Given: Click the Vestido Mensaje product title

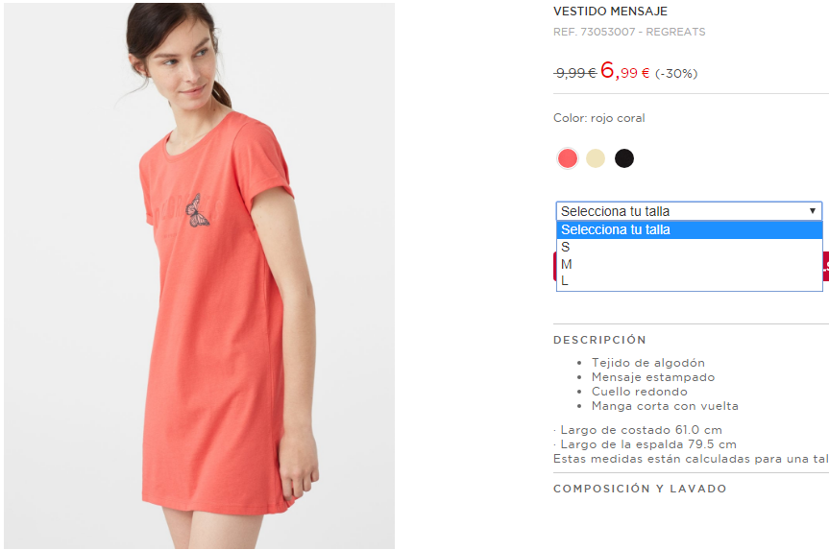Looking at the screenshot, I should pos(610,12).
